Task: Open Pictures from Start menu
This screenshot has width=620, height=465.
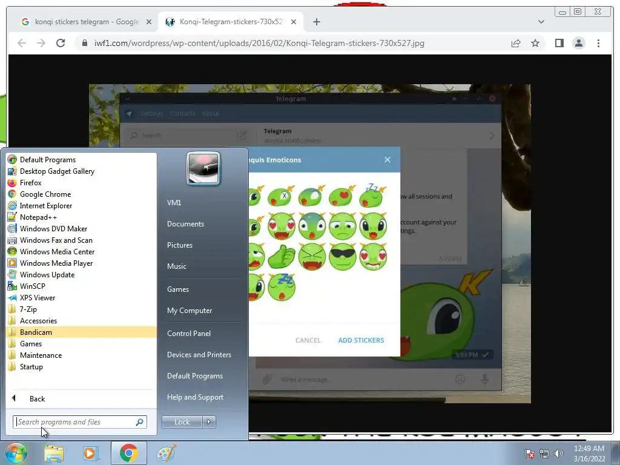Action: click(180, 245)
